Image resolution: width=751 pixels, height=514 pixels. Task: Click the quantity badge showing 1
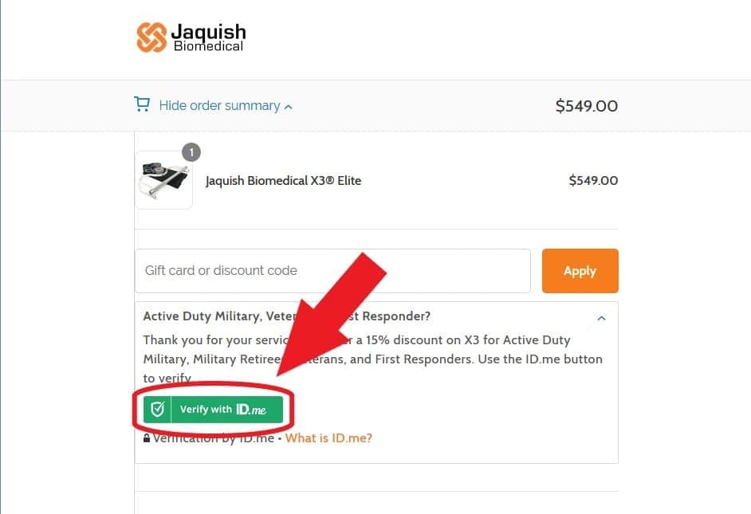coord(191,151)
